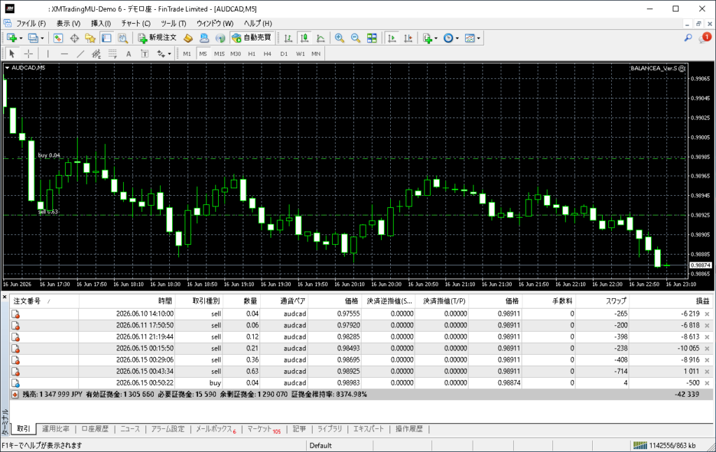This screenshot has width=716, height=452.
Task: Expand the periodicity dropdown arrow
Action: click(457, 38)
